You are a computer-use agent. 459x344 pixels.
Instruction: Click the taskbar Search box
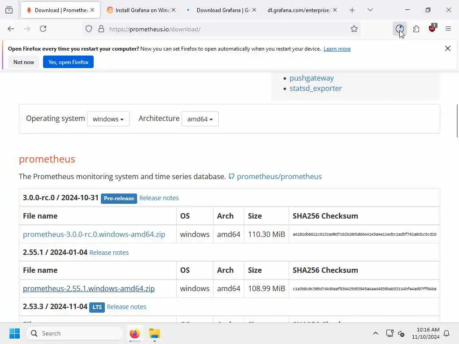[x=75, y=333]
